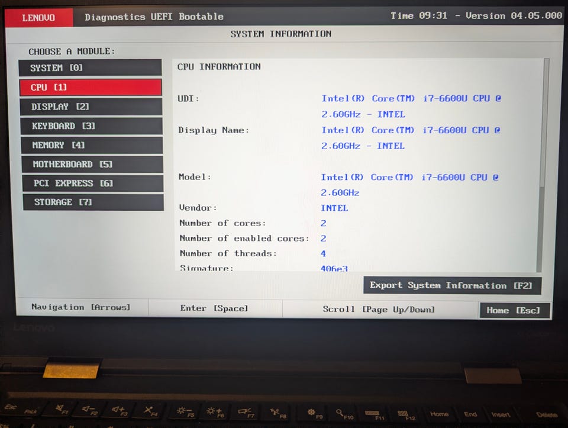
Task: Click the Vendor value INTEL
Action: click(334, 208)
